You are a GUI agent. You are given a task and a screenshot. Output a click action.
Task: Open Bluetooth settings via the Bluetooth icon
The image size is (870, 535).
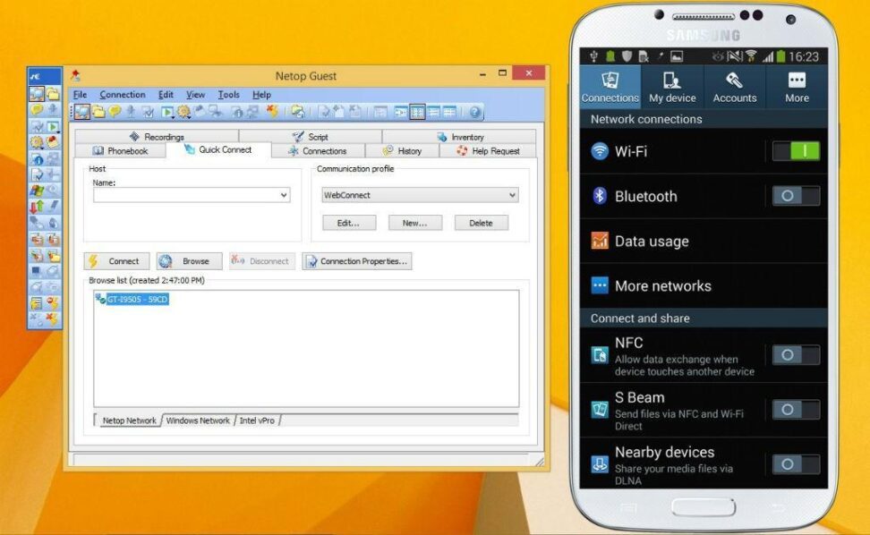point(598,196)
